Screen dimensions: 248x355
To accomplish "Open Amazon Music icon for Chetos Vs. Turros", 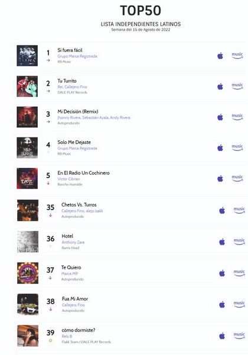I will coord(239,210).
